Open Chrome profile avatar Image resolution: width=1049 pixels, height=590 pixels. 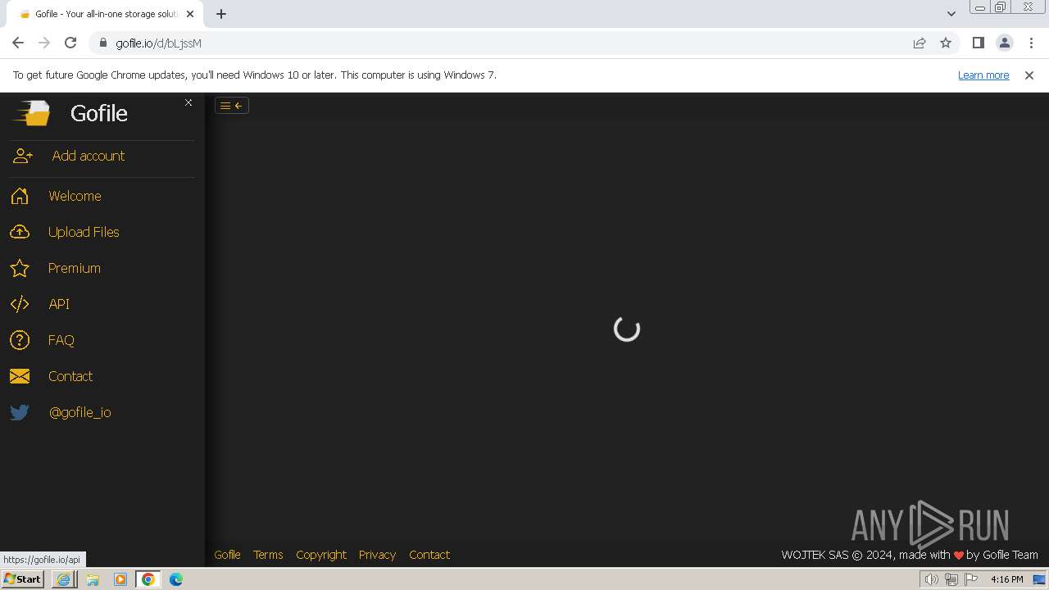1005,43
